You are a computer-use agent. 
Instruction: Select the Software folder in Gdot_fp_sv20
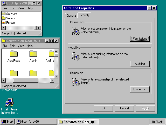pyautogui.click(x=10, y=14)
